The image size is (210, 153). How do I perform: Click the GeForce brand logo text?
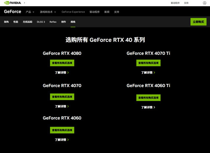pyautogui.click(x=13, y=12)
